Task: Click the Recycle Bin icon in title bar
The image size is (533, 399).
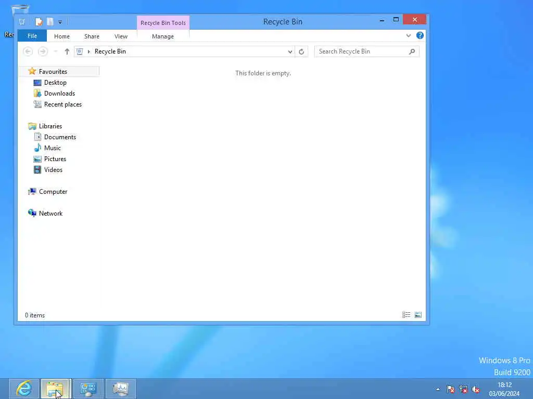Action: coord(22,22)
